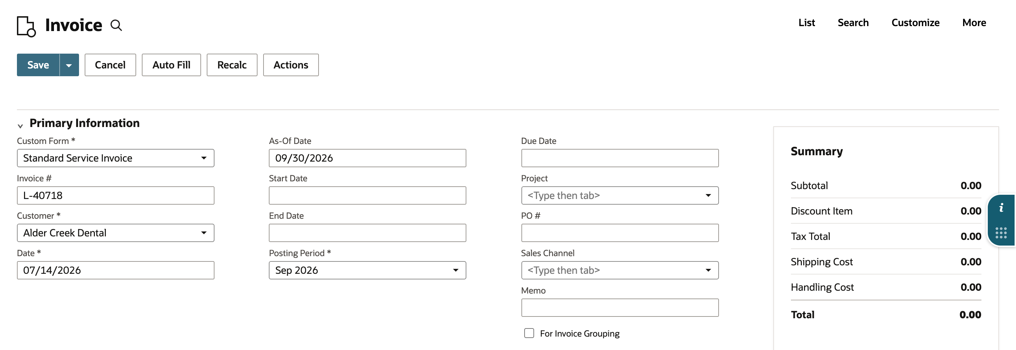
Task: Click the Shipping Cost label
Action: click(x=822, y=262)
